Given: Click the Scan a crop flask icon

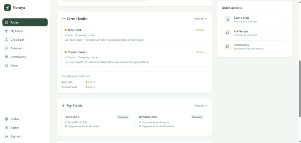Looking at the screenshot, I should (x=228, y=19).
